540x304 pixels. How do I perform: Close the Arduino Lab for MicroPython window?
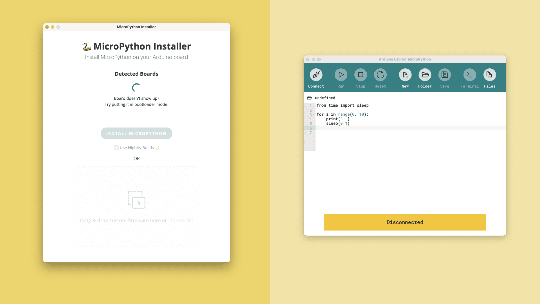coord(308,59)
